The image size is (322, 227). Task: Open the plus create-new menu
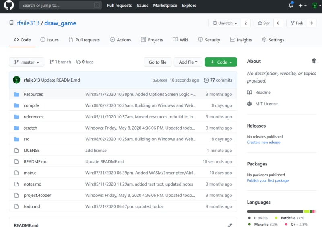(302, 6)
